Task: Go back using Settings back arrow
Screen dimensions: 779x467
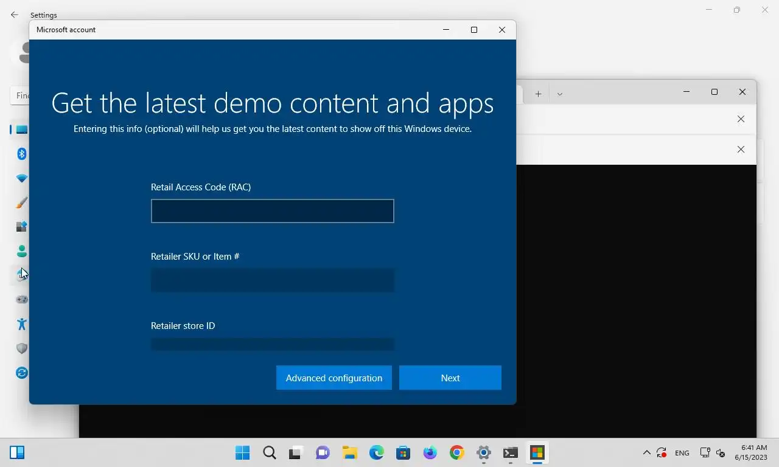Action: point(15,15)
